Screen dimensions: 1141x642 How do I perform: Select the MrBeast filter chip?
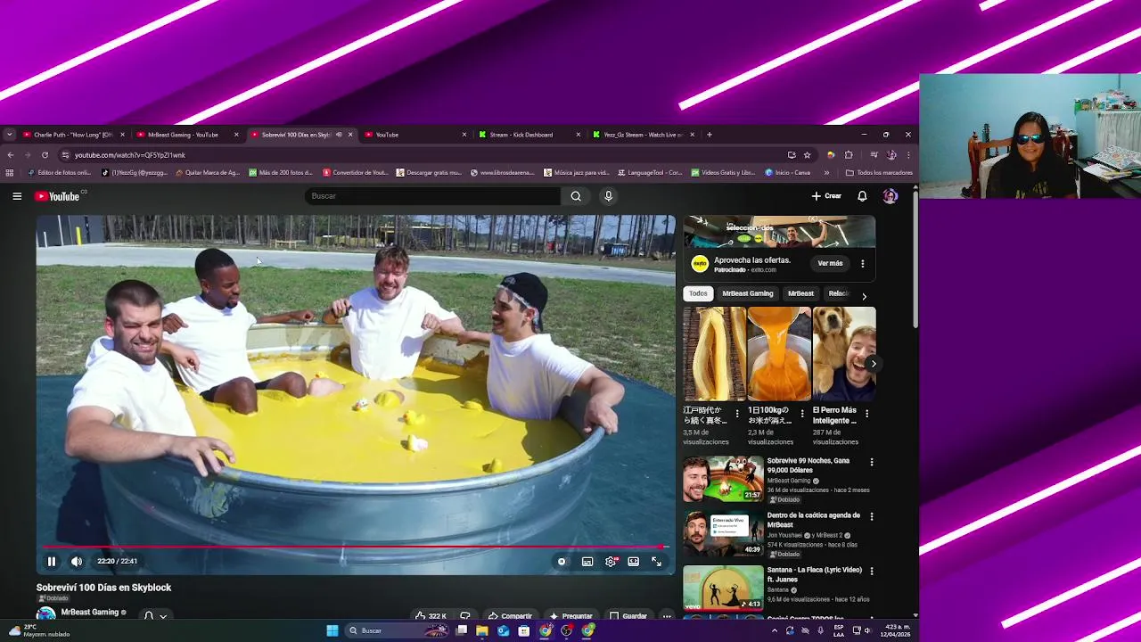[800, 293]
